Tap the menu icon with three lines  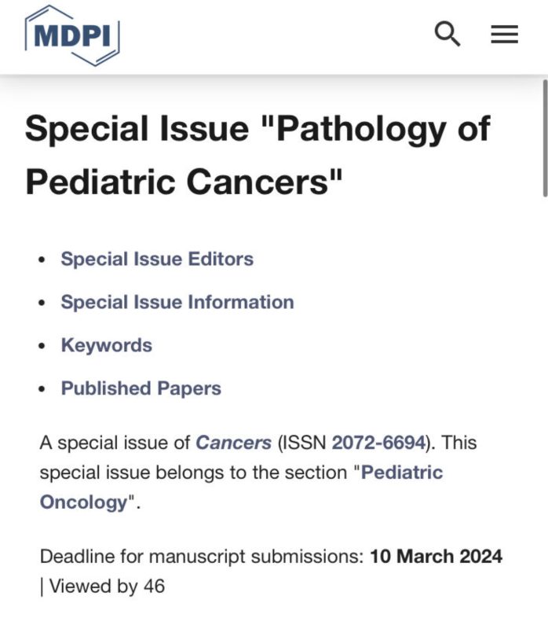pyautogui.click(x=503, y=34)
